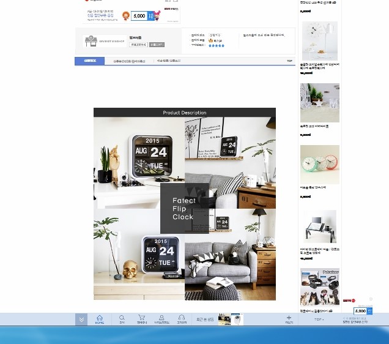
Task: Open first recently viewed product thumbnail
Action: click(x=224, y=319)
